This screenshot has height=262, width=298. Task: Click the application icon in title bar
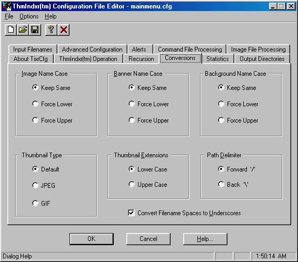coord(7,6)
